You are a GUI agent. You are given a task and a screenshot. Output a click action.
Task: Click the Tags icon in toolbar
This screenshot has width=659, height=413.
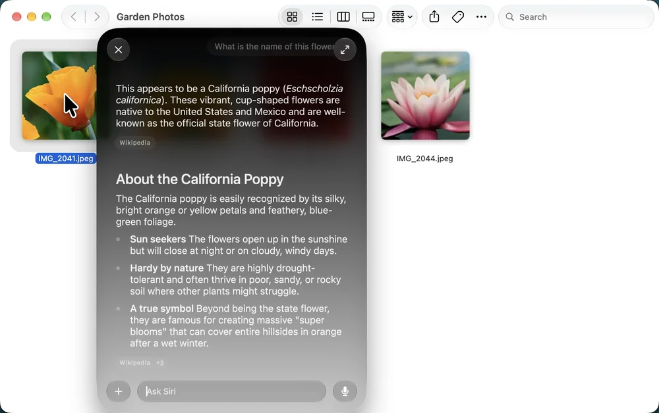pos(458,17)
